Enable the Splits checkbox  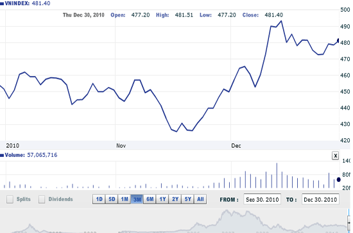click(10, 199)
